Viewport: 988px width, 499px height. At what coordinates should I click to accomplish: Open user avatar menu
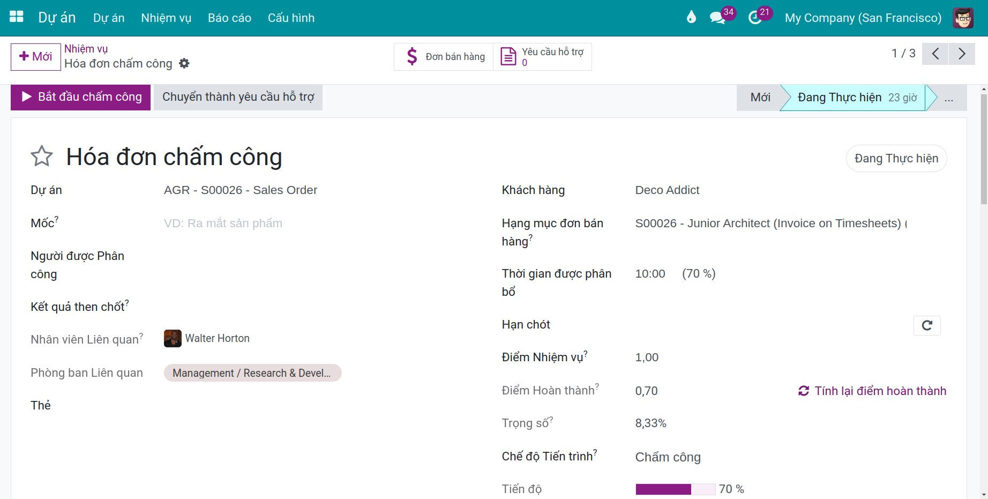click(x=963, y=18)
